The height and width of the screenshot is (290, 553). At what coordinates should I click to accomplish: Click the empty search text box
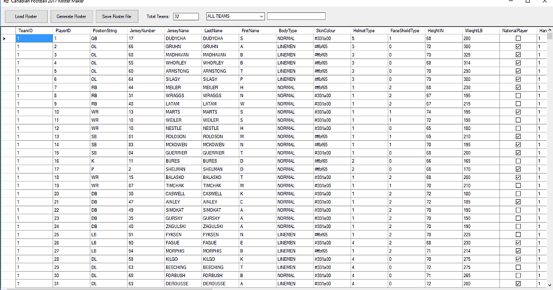(x=296, y=16)
